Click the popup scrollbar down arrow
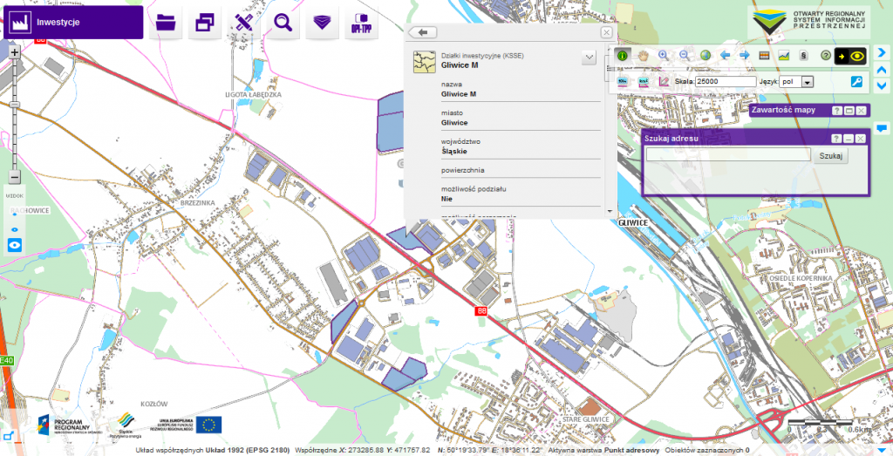Viewport: 893px width, 456px height. coord(609,211)
